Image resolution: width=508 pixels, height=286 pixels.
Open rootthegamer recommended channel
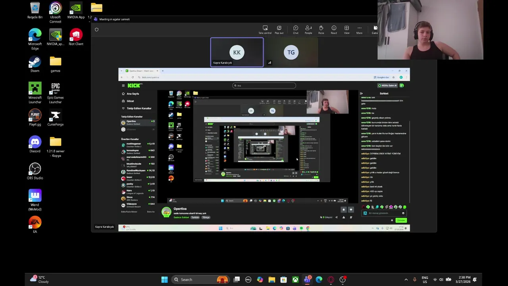pyautogui.click(x=137, y=144)
